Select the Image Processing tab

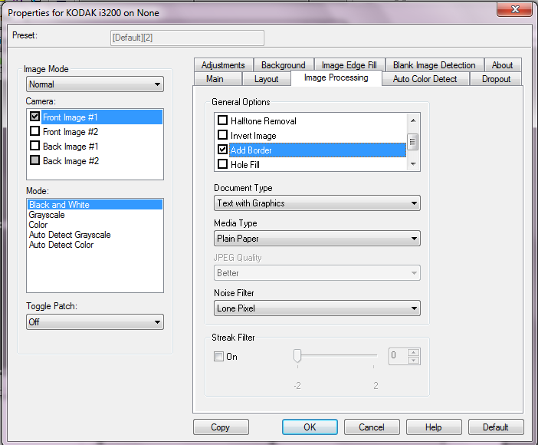[336, 78]
